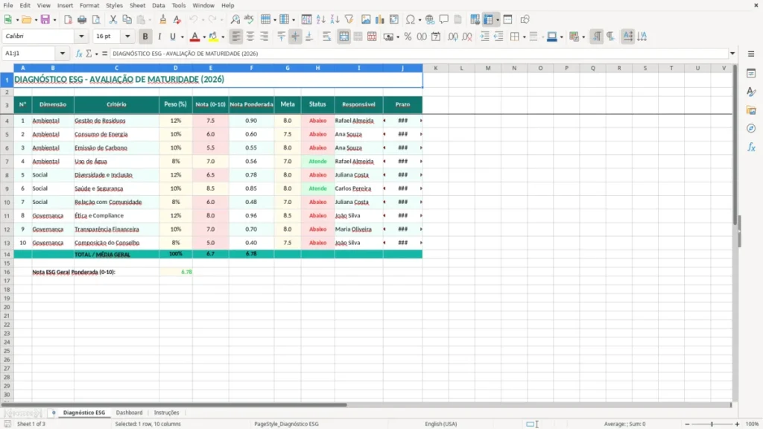Apply the yellow highlighting color swatch
The width and height of the screenshot is (763, 429).
coord(213,36)
